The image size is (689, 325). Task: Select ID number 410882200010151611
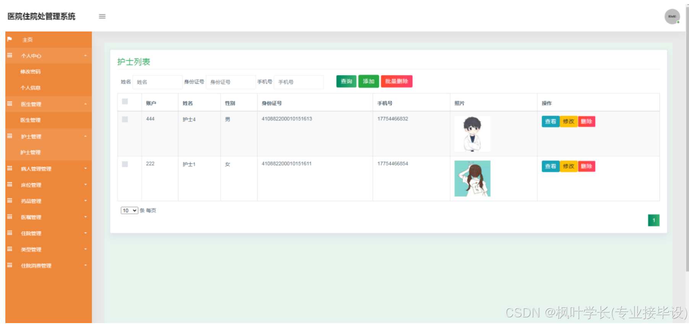(287, 163)
